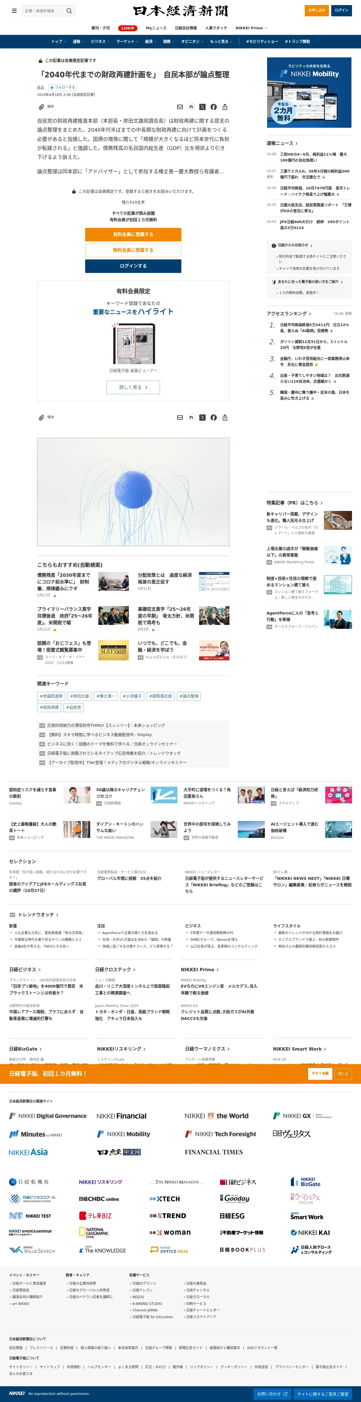This screenshot has height=1402, width=361.
Task: Share article by email, top icon
Action: [x=180, y=107]
